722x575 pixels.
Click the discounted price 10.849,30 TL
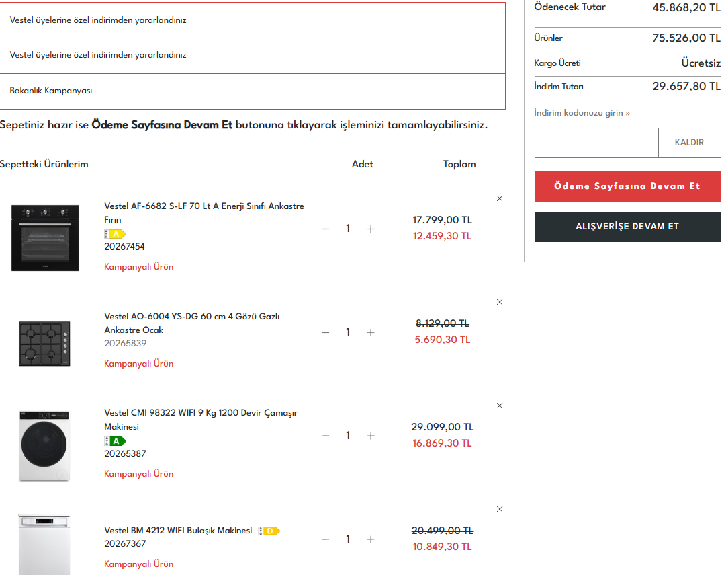point(442,547)
